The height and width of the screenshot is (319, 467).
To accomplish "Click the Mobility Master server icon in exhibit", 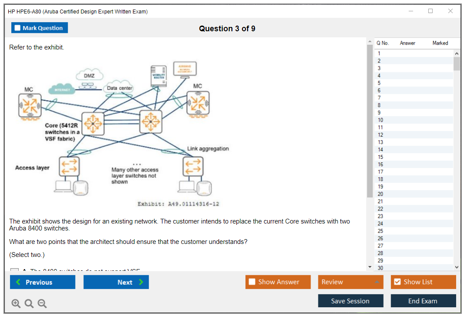I will coord(159,76).
